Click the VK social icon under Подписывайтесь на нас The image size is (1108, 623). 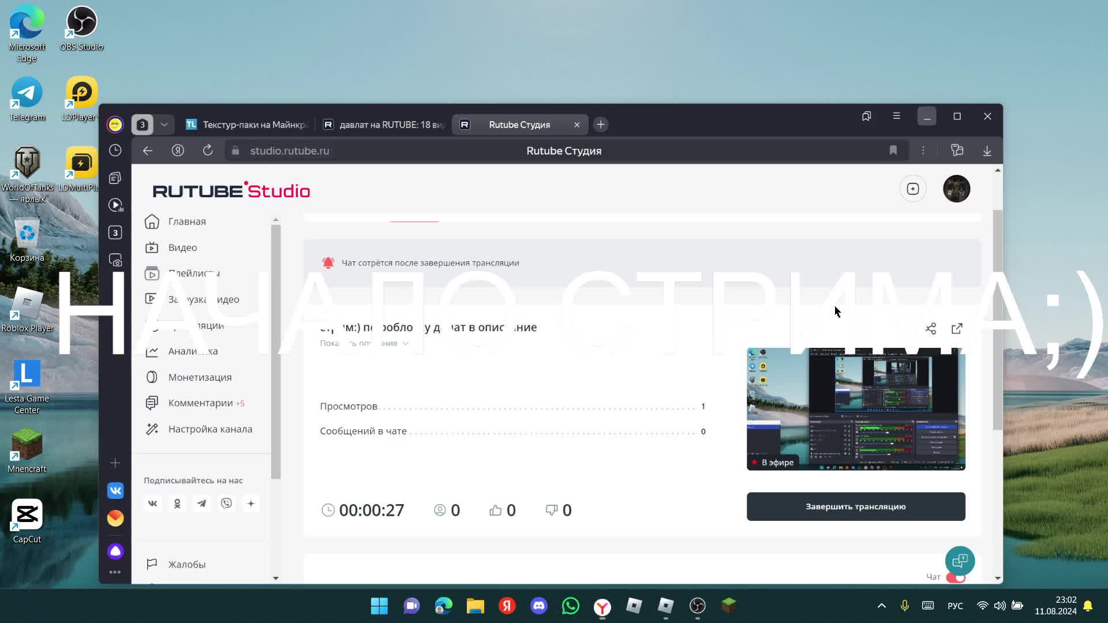pos(153,504)
